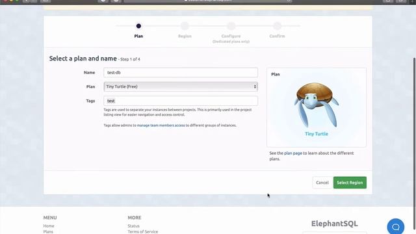Click the Tiny Turtle plan name text

click(317, 134)
